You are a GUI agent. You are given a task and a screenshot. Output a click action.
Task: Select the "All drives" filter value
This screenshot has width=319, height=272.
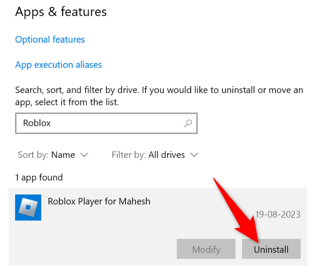167,155
